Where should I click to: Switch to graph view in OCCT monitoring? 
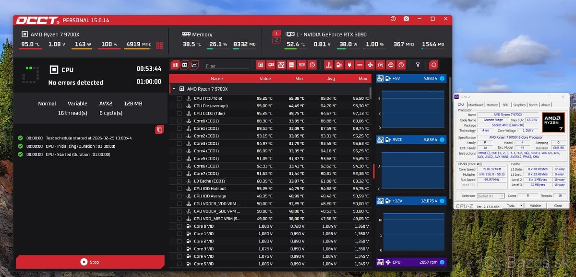pos(194,64)
